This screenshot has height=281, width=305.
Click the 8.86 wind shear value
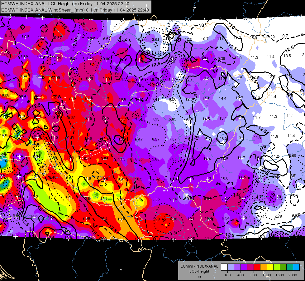click(x=156, y=199)
